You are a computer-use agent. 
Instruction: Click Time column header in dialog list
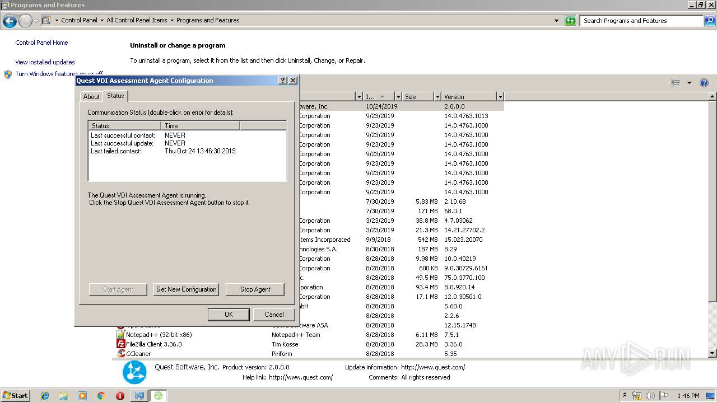point(201,126)
